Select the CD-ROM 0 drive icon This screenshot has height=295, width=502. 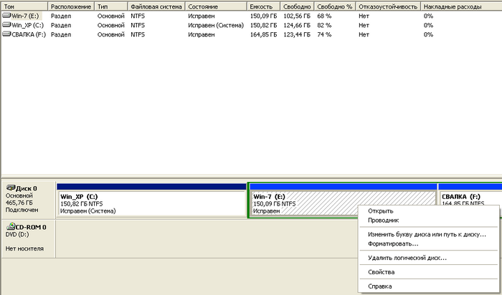10,227
